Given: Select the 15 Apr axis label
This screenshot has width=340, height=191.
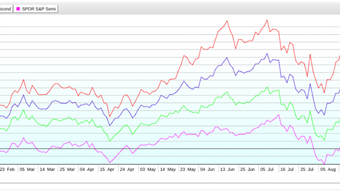Looking at the screenshot, I should (107, 169).
